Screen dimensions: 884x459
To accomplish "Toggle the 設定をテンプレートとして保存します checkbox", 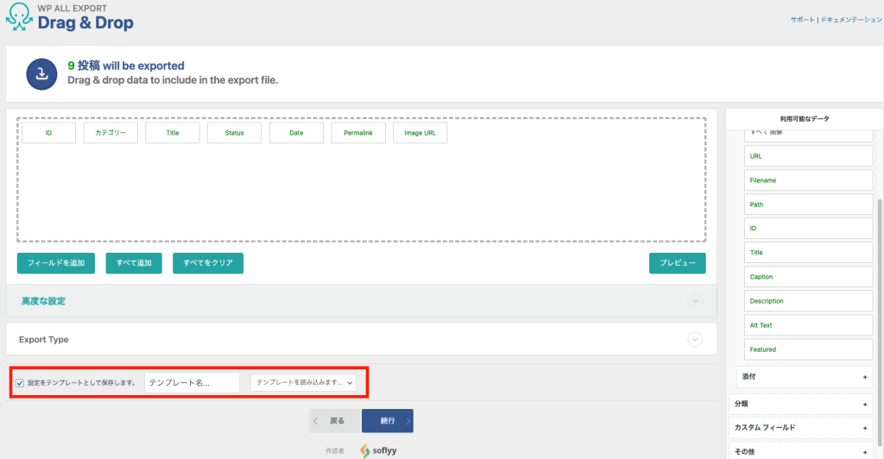I will pyautogui.click(x=21, y=382).
